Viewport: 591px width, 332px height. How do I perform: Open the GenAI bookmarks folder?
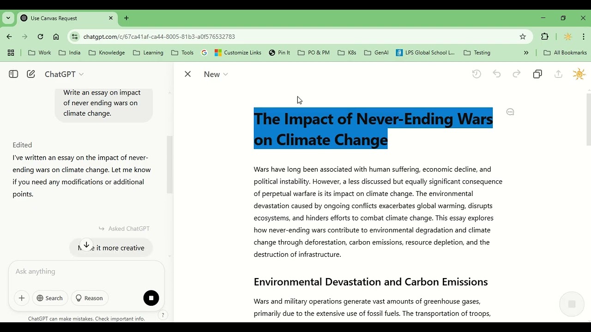pyautogui.click(x=376, y=53)
